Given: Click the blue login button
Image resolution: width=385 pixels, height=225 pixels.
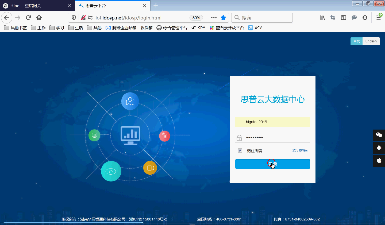Looking at the screenshot, I should point(272,164).
